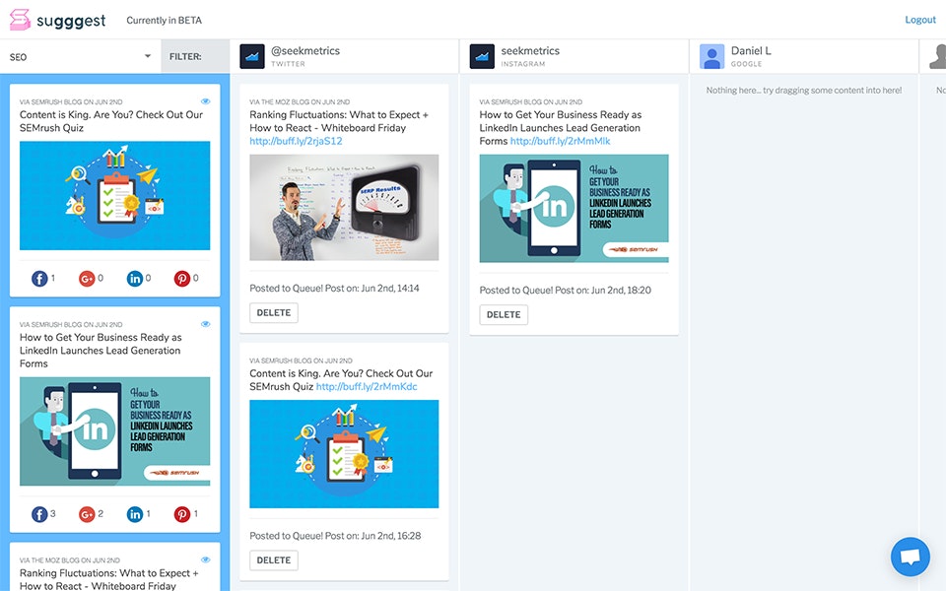Click the @seekmetrics column title
The image size is (946, 591).
pyautogui.click(x=305, y=50)
